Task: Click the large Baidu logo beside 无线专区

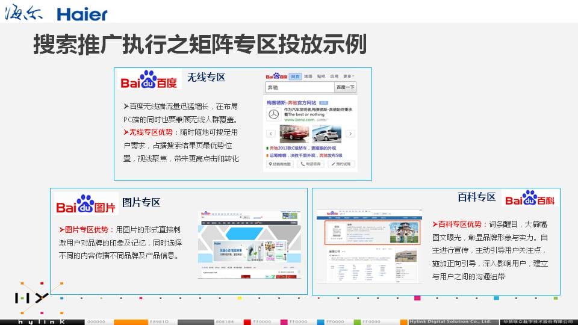Action: (149, 79)
